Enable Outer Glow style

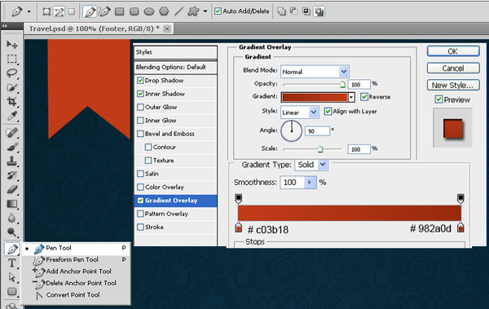click(x=140, y=107)
